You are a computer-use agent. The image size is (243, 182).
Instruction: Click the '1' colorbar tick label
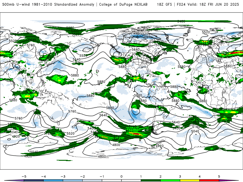(x=141, y=177)
